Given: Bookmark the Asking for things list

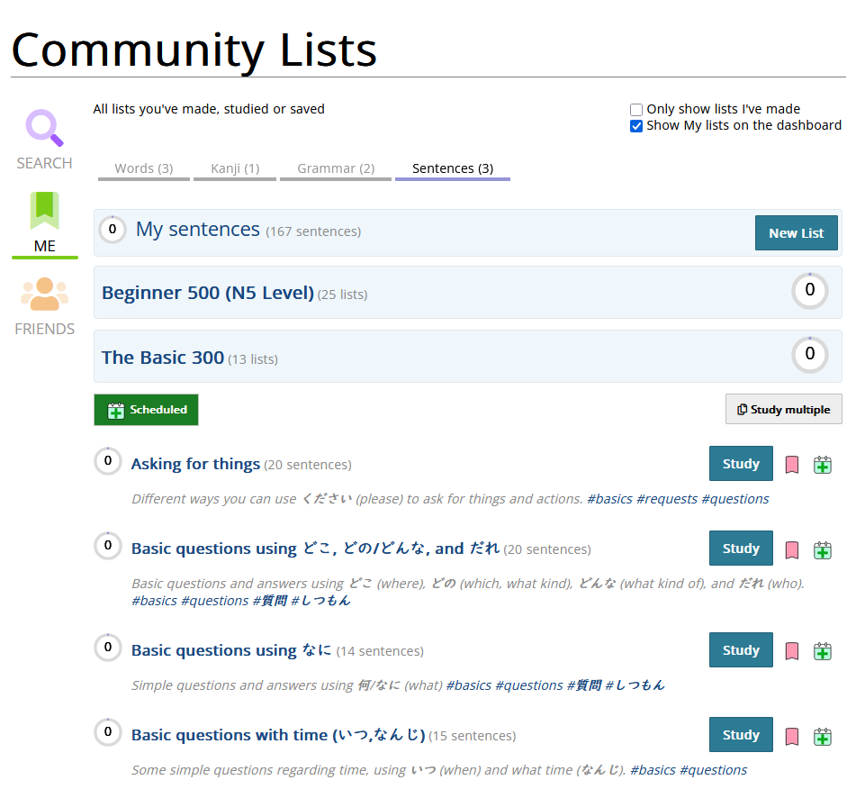Looking at the screenshot, I should click(792, 465).
